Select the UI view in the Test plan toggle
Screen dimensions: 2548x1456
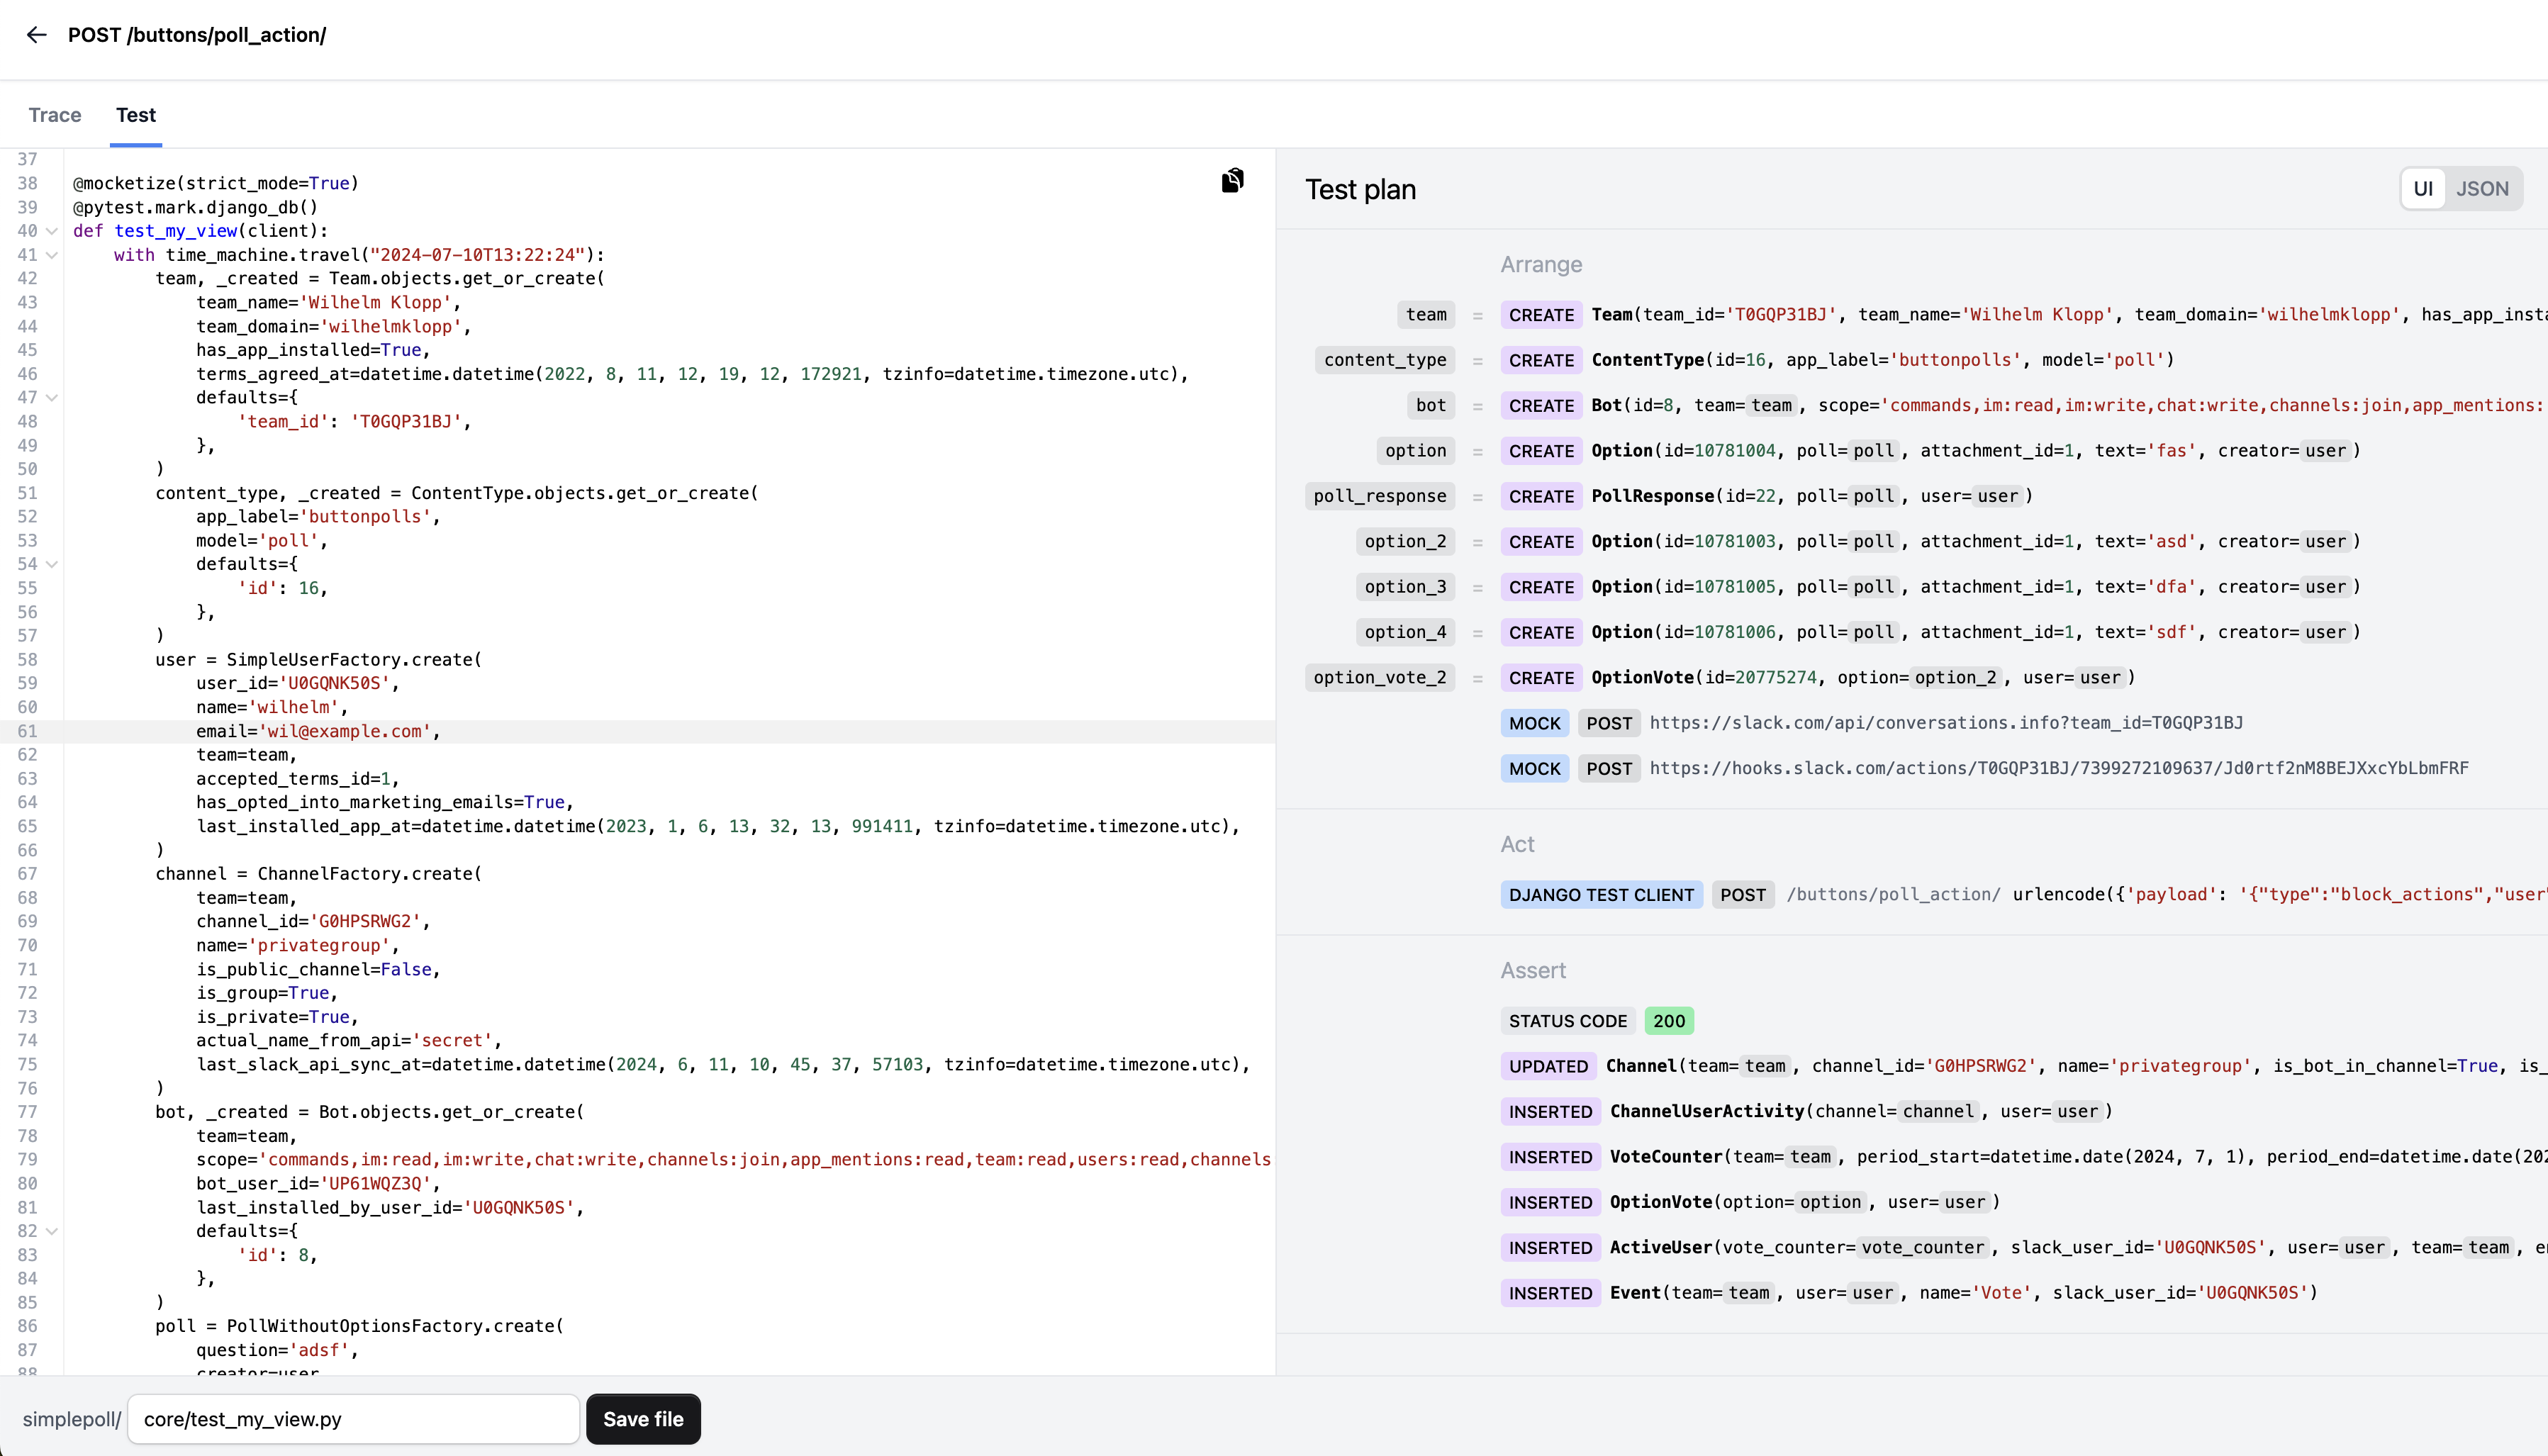2423,188
